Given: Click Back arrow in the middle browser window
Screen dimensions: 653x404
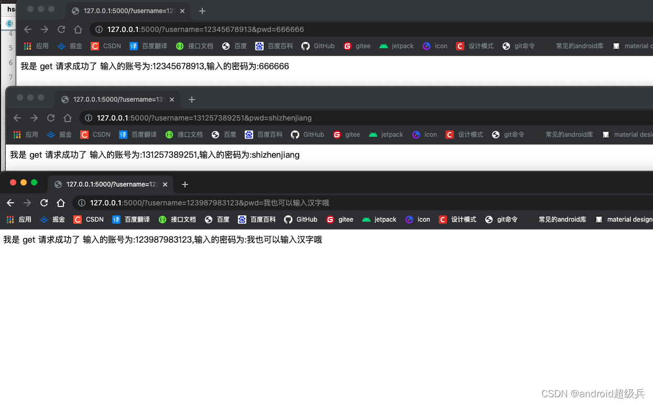Looking at the screenshot, I should pos(17,118).
